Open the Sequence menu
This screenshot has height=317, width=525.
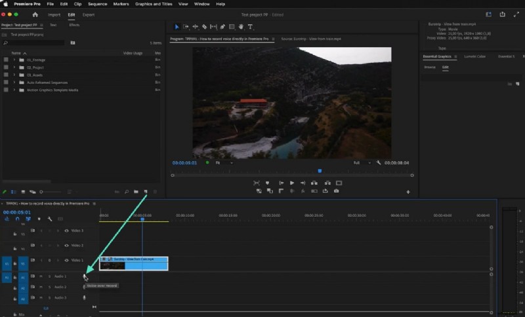(97, 4)
